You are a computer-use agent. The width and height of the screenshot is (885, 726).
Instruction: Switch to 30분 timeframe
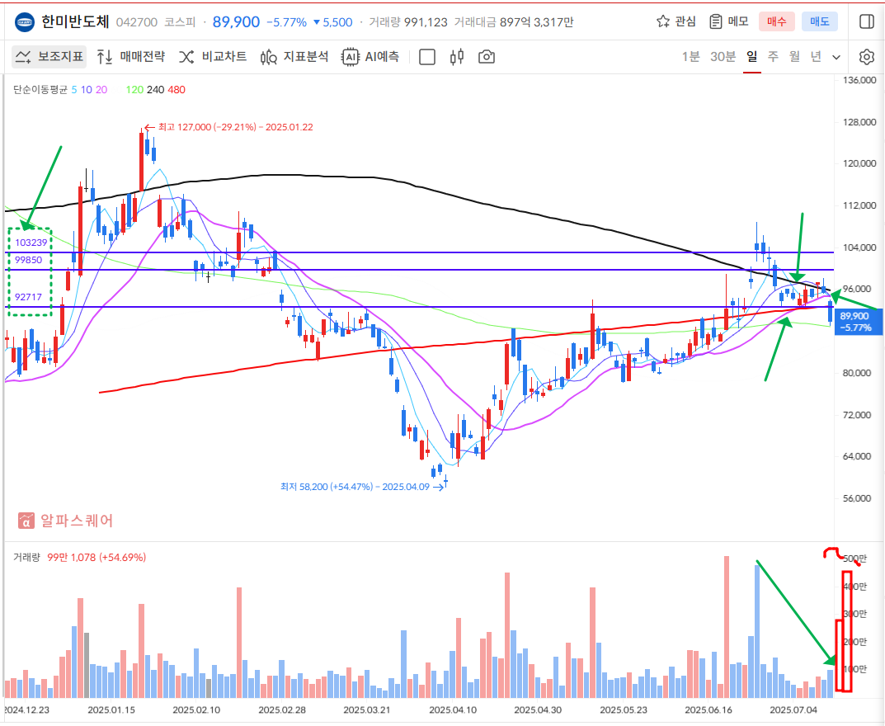click(723, 56)
